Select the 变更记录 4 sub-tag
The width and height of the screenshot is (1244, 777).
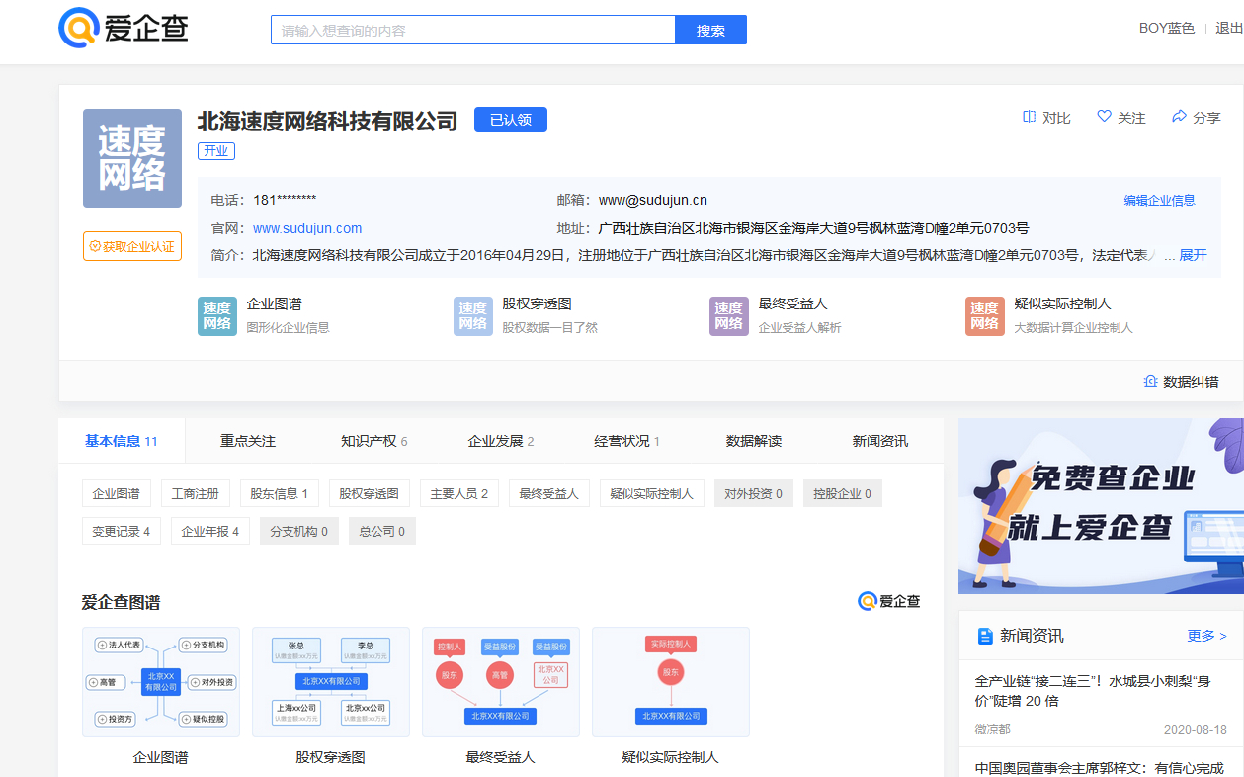point(122,531)
